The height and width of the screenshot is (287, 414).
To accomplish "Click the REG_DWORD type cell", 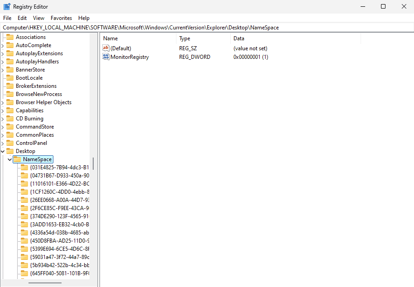I will (x=195, y=57).
